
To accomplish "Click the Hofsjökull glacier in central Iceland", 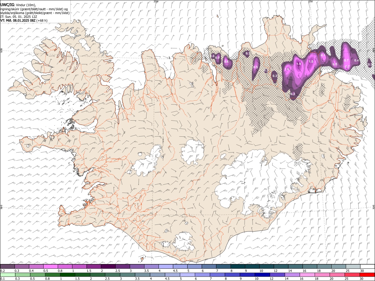I will pyautogui.click(x=192, y=152).
